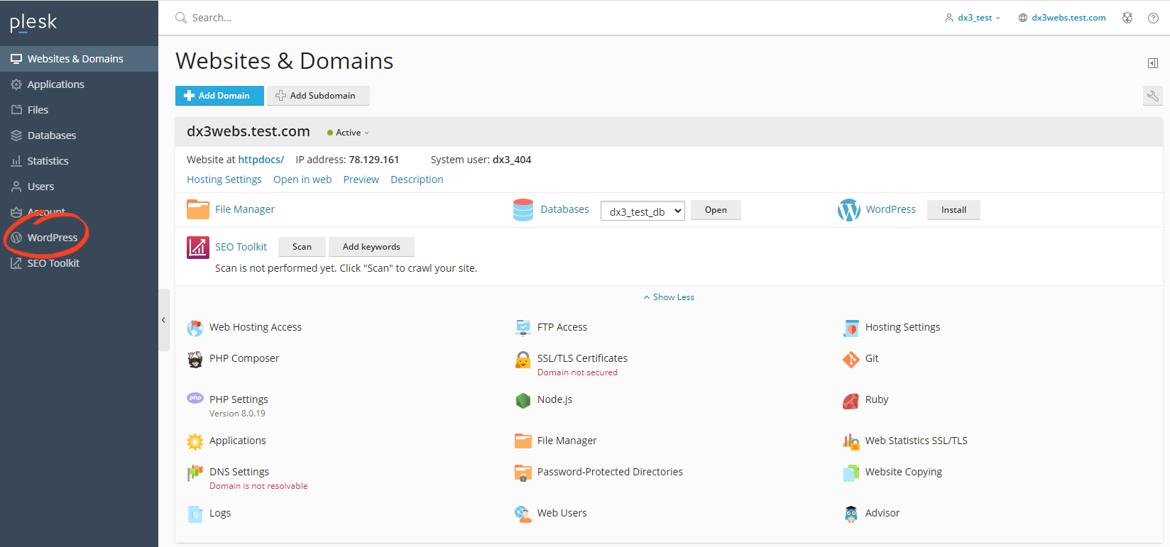Click the WordPress Install button
The image size is (1170, 547).
click(953, 210)
